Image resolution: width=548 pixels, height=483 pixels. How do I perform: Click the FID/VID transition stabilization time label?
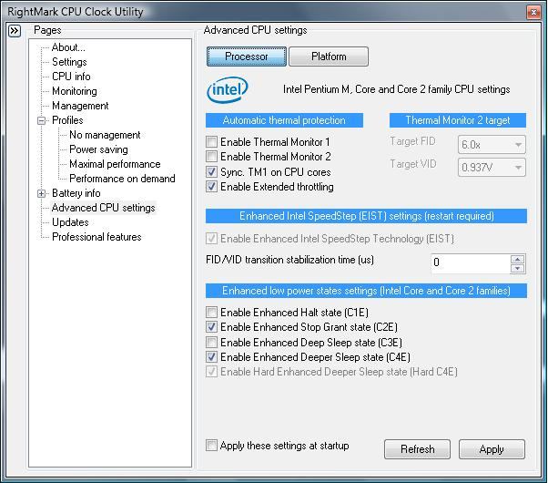click(x=289, y=260)
